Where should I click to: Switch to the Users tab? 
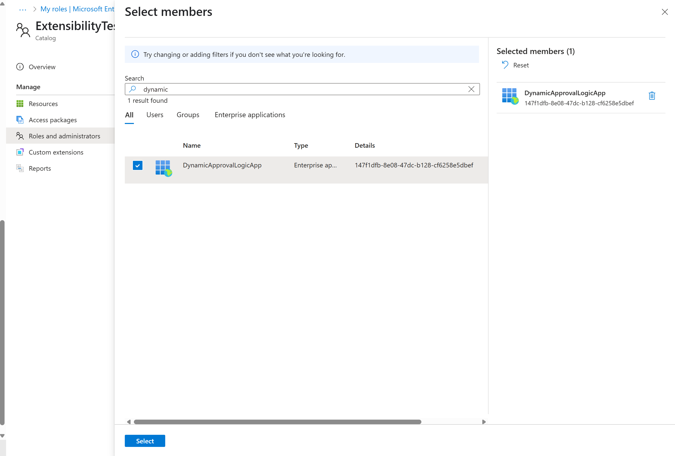pyautogui.click(x=155, y=115)
